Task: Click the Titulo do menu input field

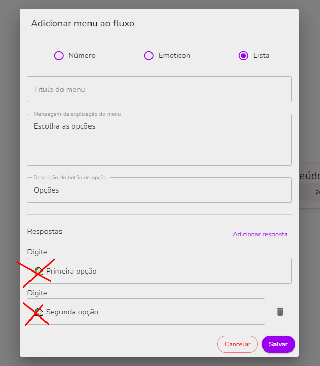Action: [x=159, y=89]
